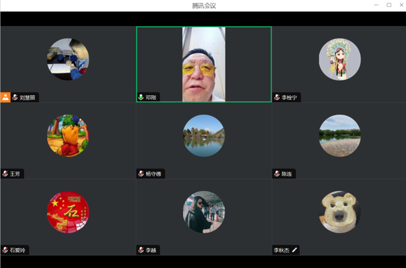Click muted microphone icon next to 王芳
The image size is (406, 268).
(5, 173)
